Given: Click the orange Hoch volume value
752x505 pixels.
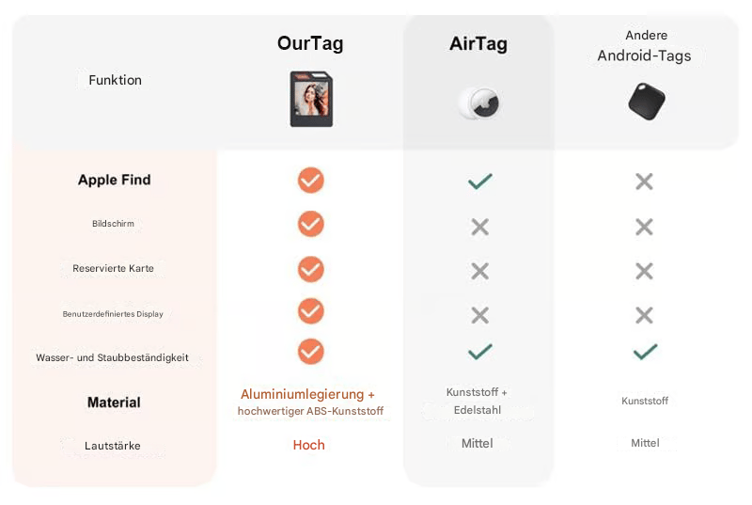Looking at the screenshot, I should click(x=308, y=445).
